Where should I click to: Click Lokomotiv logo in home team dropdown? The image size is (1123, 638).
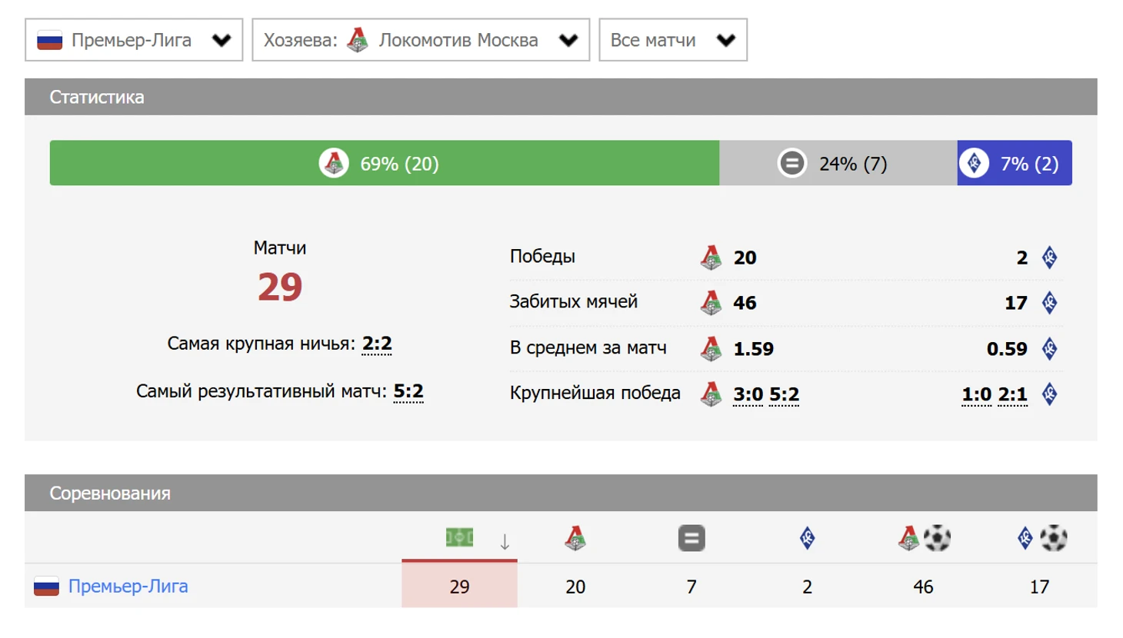point(358,40)
